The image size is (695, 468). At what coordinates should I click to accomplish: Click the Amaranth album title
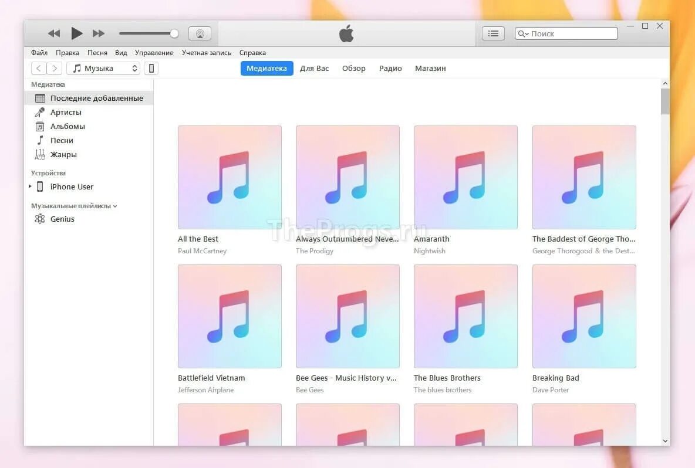pyautogui.click(x=431, y=239)
